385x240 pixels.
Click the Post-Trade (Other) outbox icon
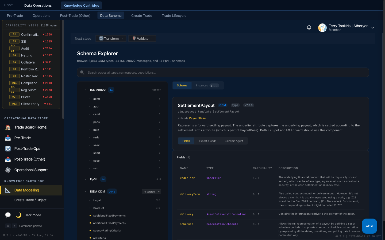click(x=8, y=159)
